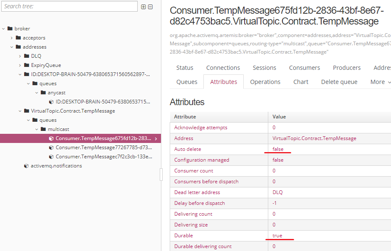Screen dimensions: 391x251
Task: Click the queue icon for activemq.notifications
Action: [x=25, y=166]
